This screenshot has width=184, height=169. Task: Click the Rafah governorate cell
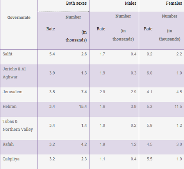pos(8,144)
